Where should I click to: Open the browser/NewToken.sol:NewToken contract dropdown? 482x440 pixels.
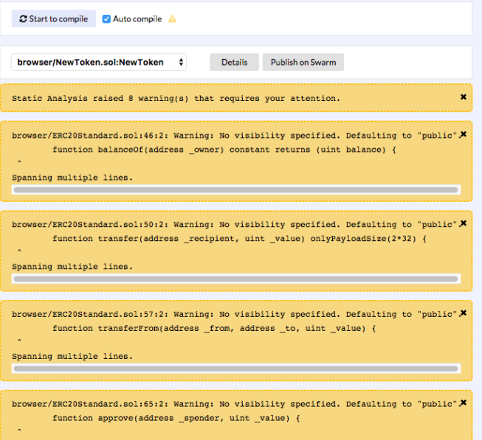[x=99, y=62]
